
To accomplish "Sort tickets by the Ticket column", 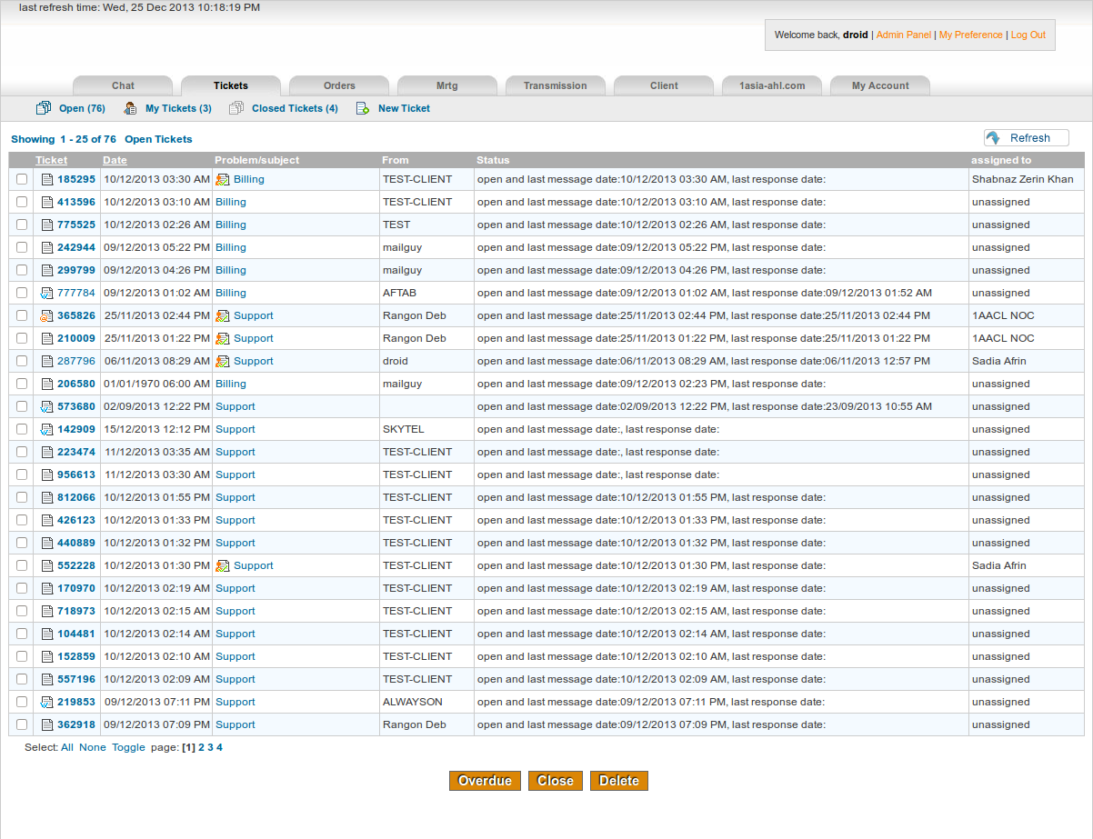I will tap(51, 160).
